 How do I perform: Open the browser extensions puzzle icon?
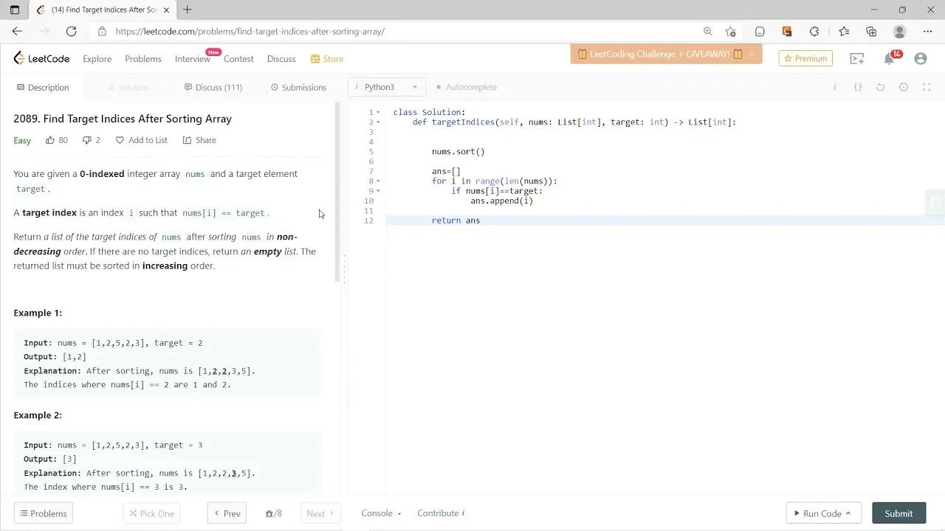tap(814, 31)
